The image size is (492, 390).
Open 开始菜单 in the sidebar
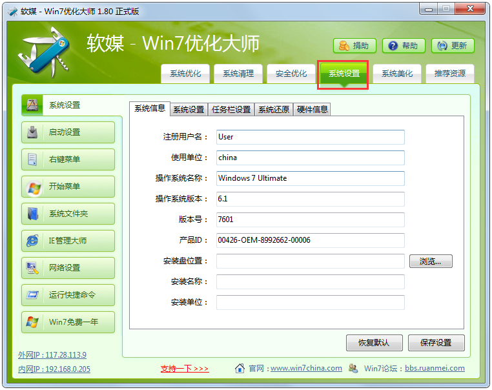(68, 187)
